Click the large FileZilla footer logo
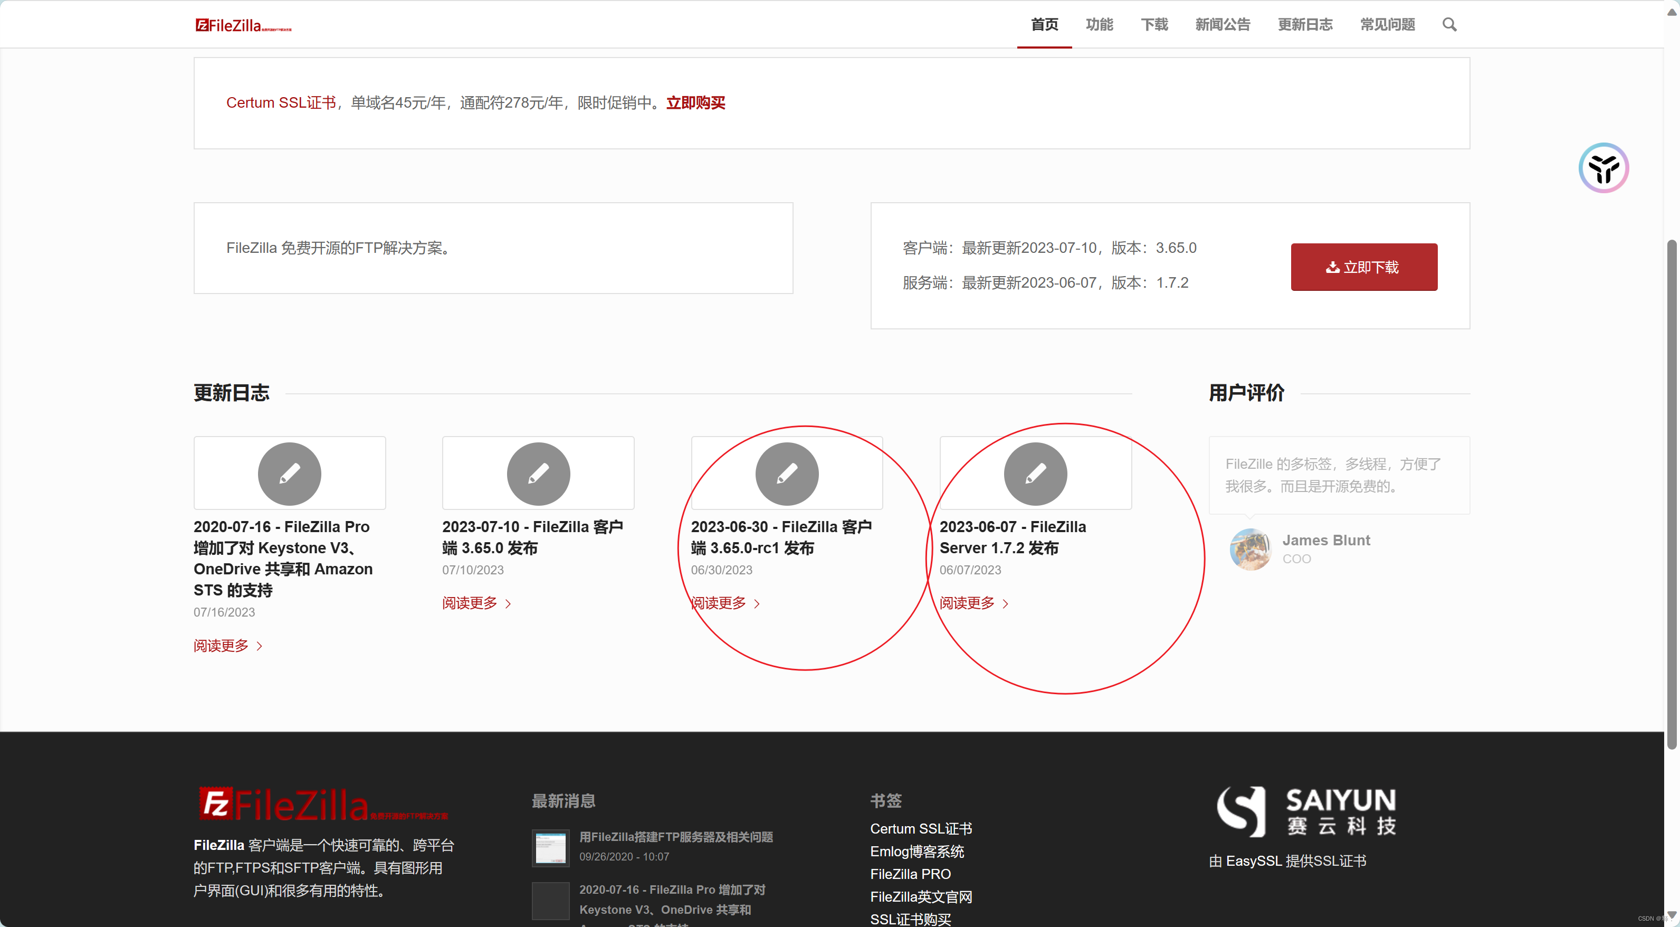Image resolution: width=1680 pixels, height=927 pixels. tap(323, 803)
